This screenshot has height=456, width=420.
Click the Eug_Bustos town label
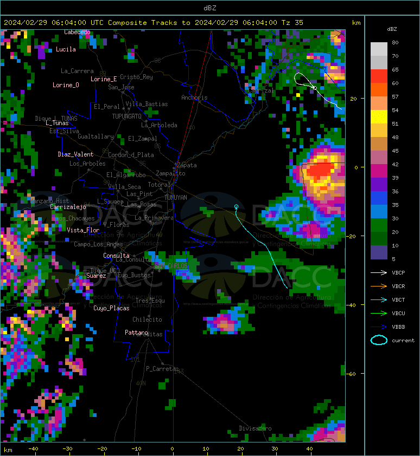pos(134,275)
